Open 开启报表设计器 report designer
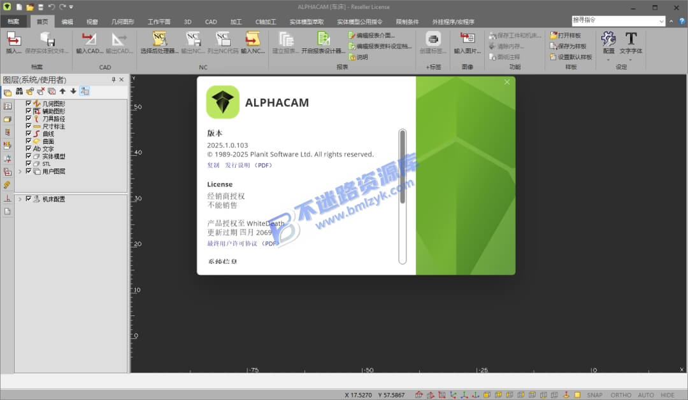 click(324, 43)
